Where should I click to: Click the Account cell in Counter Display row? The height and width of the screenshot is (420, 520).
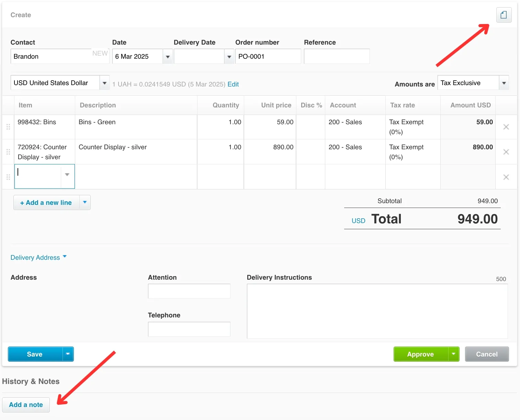[355, 152]
